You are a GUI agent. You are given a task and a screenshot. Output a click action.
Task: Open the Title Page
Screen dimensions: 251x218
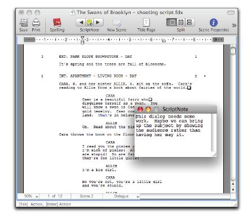coord(146,23)
